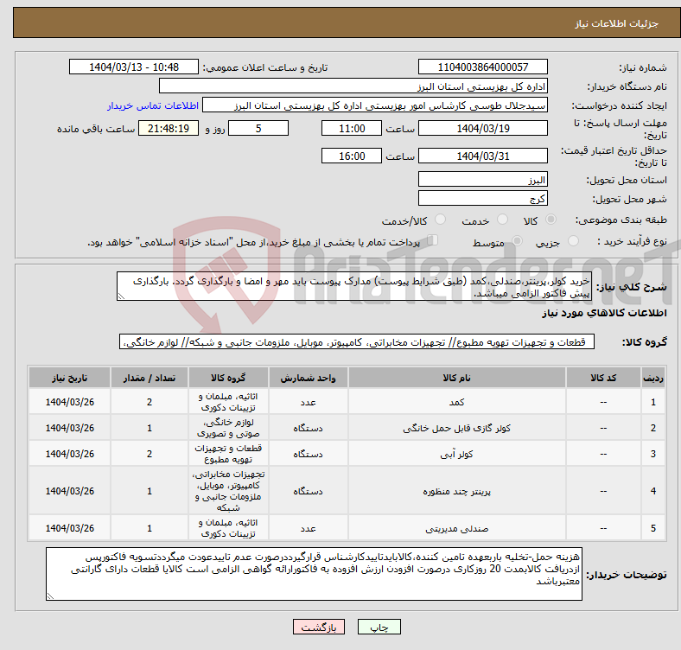Click the goods group cell قطعات و تجهیزات تهویه مطبوع
This screenshot has height=650, width=681.
[228, 454]
